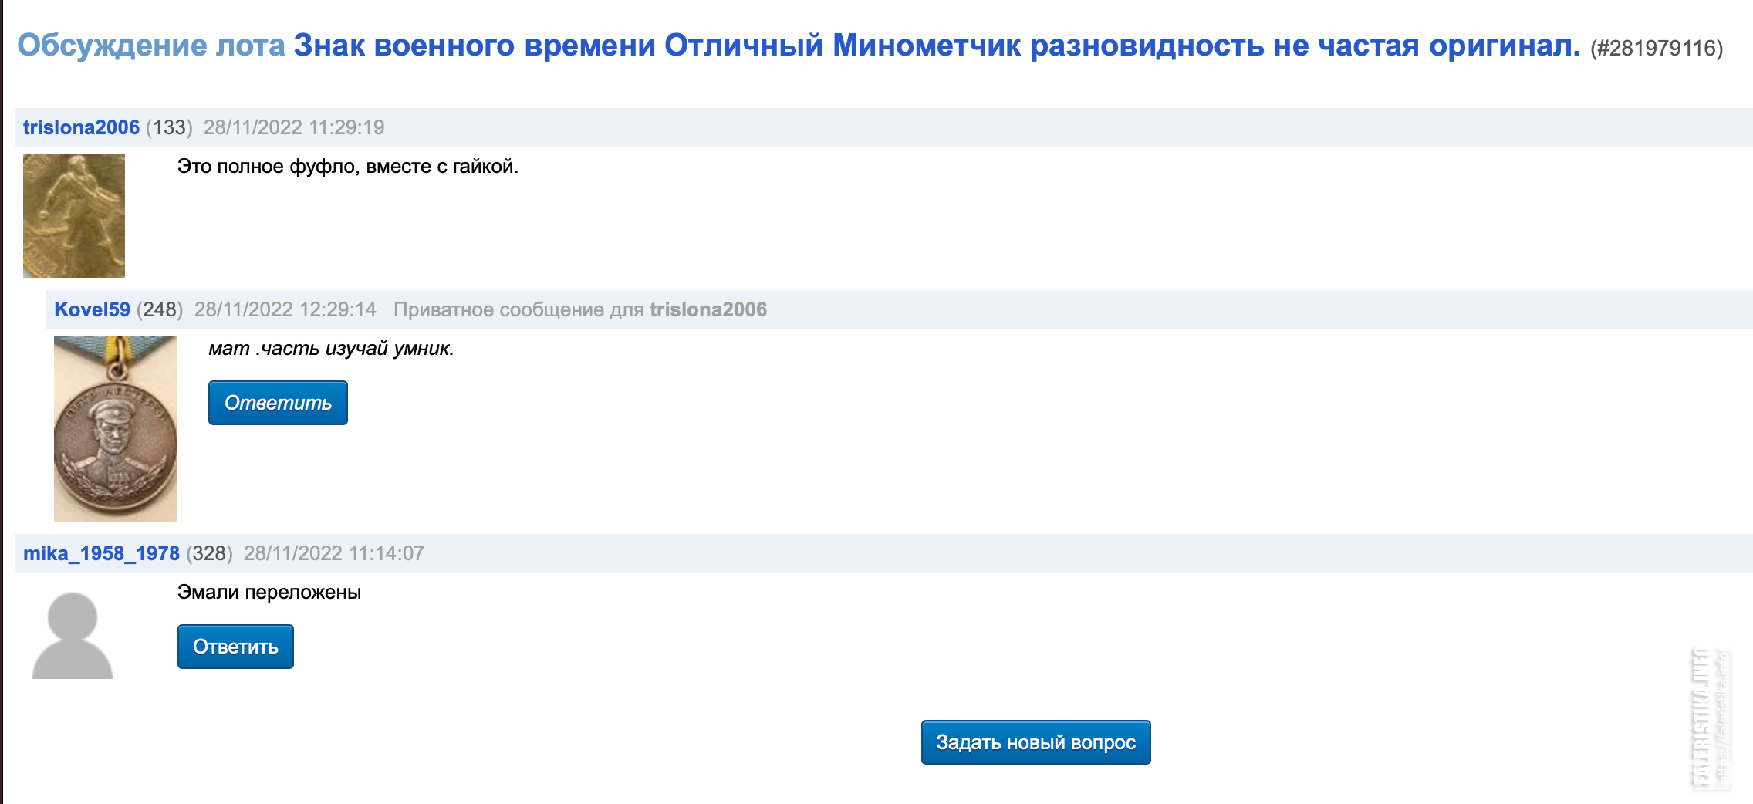The width and height of the screenshot is (1753, 804).
Task: Reply to the Эмали переложены comment
Action: coord(235,647)
